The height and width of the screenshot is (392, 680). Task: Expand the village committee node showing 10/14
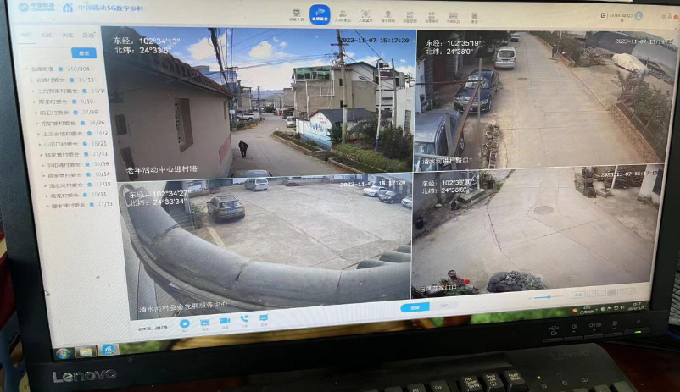44,175
